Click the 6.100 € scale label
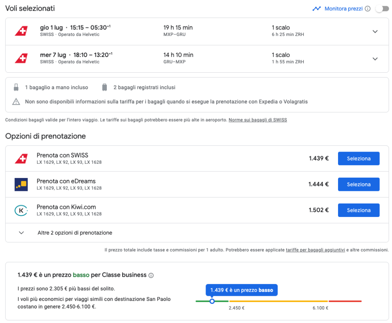The height and width of the screenshot is (323, 392). pyautogui.click(x=320, y=308)
